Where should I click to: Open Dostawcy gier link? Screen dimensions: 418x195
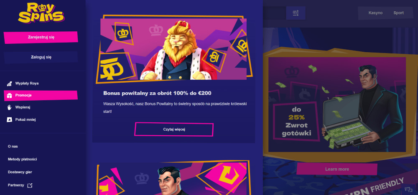(20, 172)
